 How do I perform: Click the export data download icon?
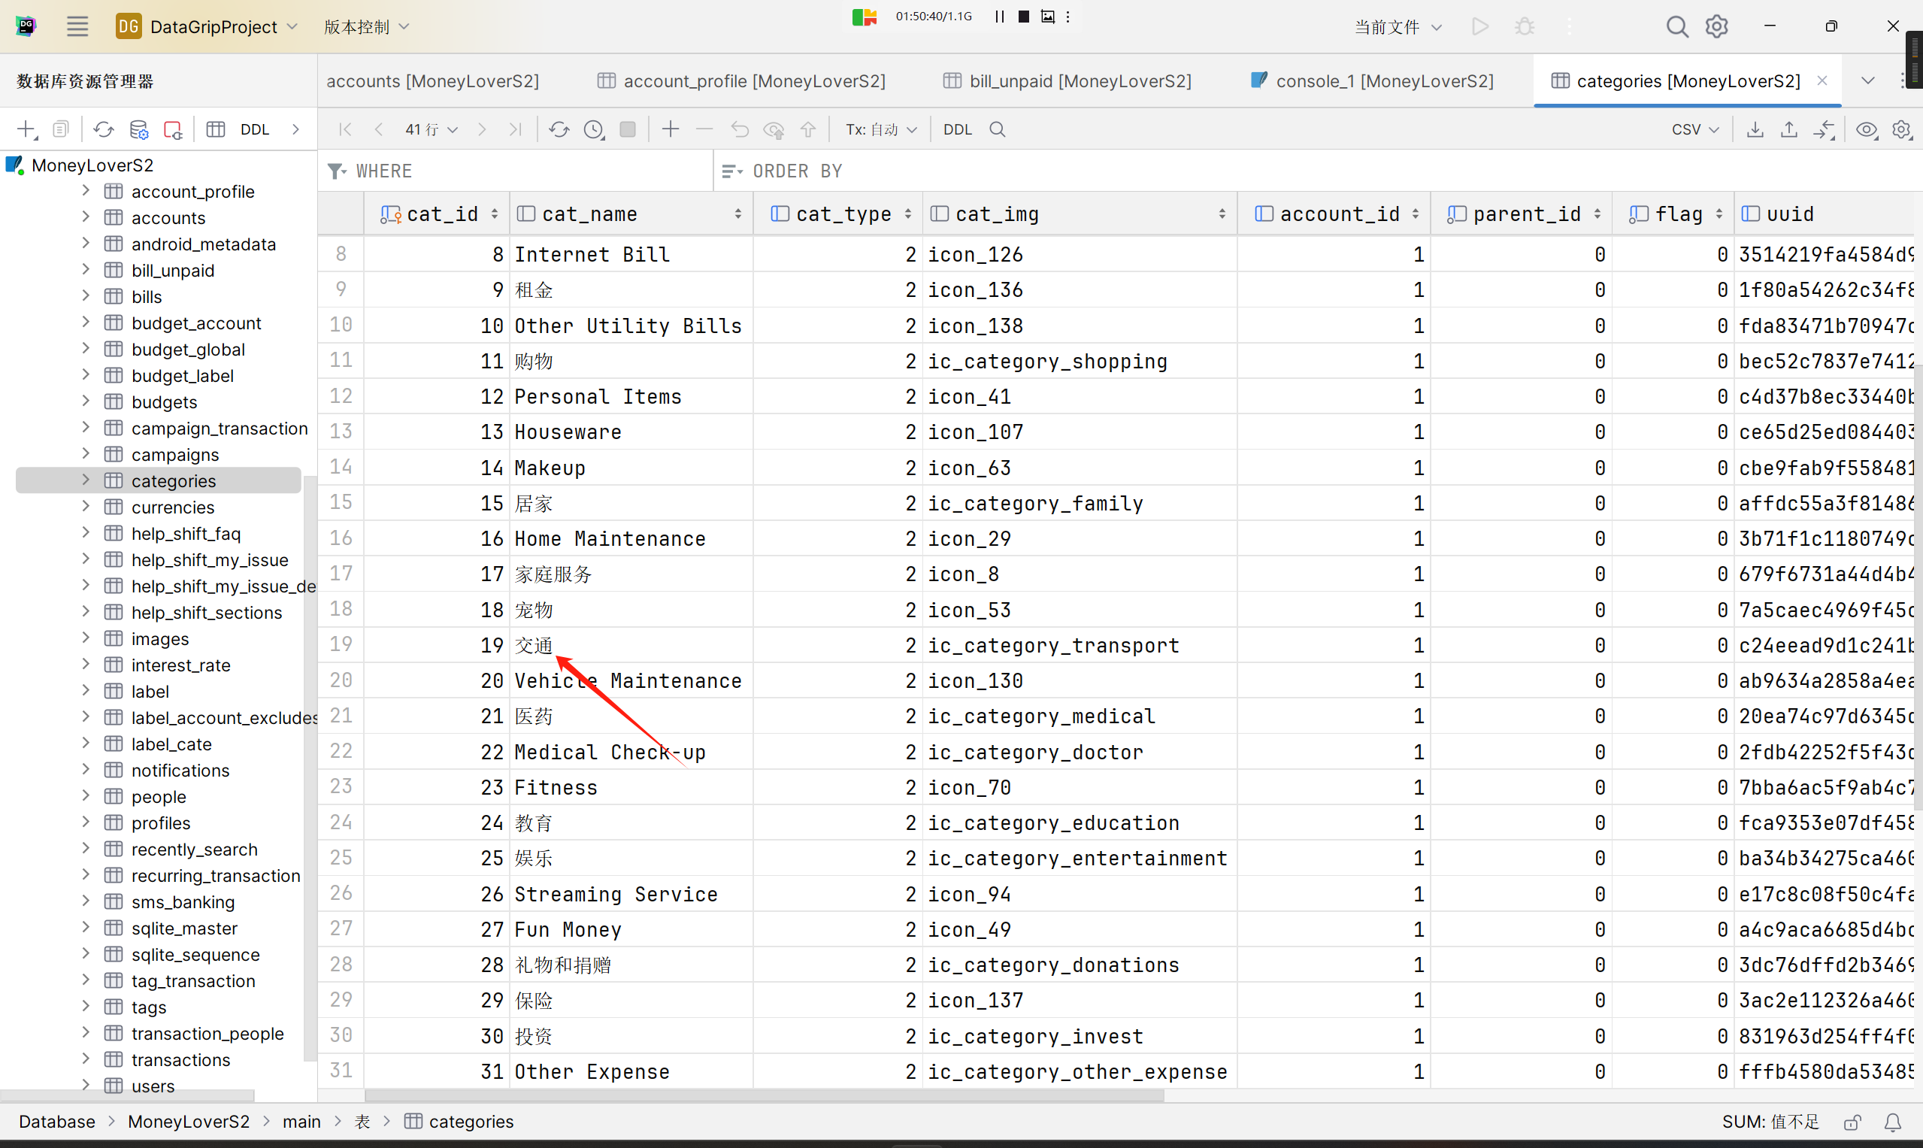point(1755,129)
